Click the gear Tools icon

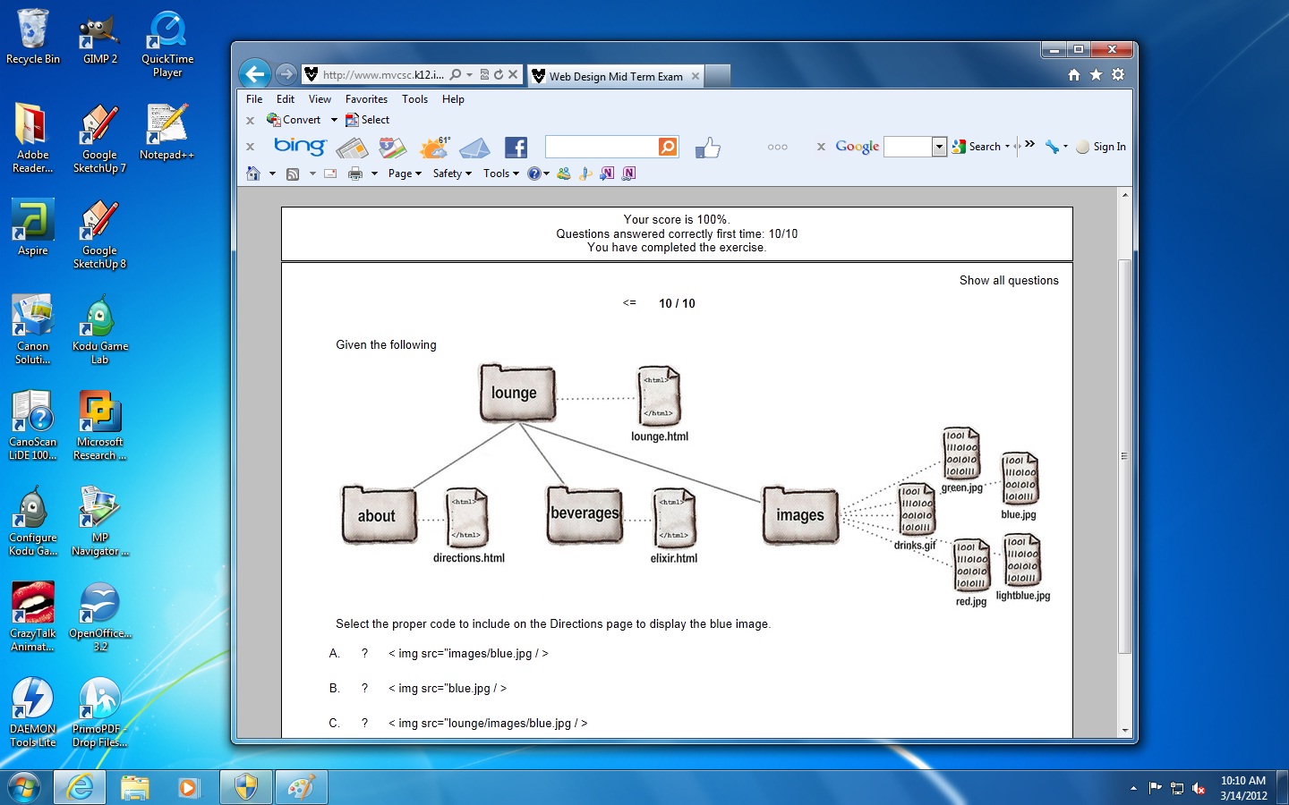pyautogui.click(x=1118, y=75)
